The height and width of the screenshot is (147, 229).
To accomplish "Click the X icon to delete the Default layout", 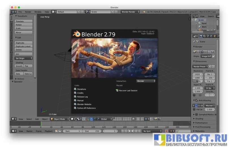I will 82,12.
